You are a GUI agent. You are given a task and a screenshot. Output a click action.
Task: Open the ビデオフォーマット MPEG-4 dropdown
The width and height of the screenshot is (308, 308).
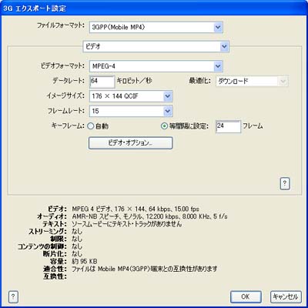[218, 66]
